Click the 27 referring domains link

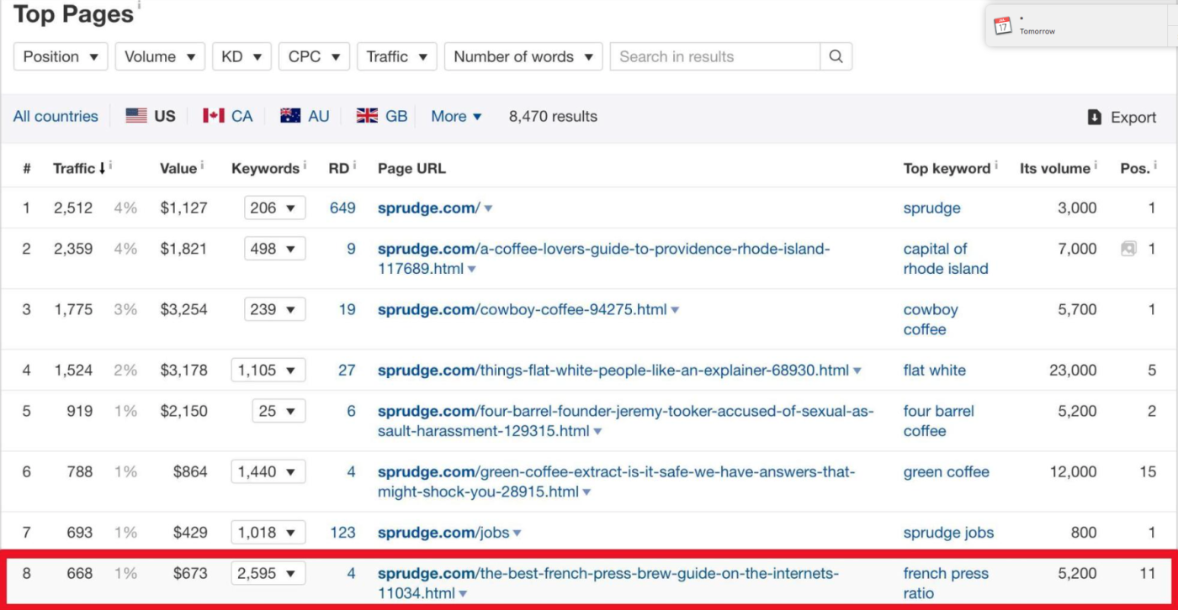pyautogui.click(x=347, y=370)
